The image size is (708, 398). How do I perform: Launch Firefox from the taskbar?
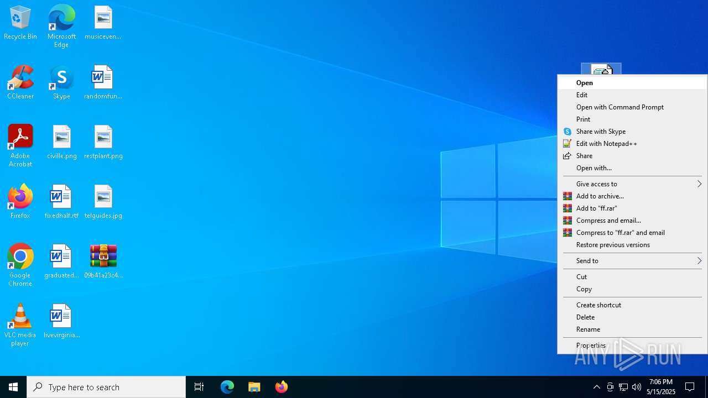pyautogui.click(x=282, y=387)
